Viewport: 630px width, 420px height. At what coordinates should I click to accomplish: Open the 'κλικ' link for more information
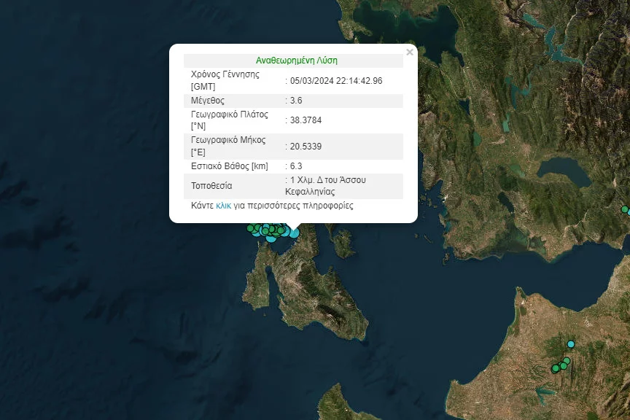click(x=223, y=206)
